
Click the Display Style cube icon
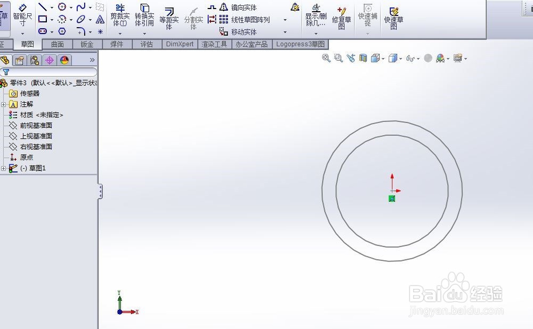[393, 58]
